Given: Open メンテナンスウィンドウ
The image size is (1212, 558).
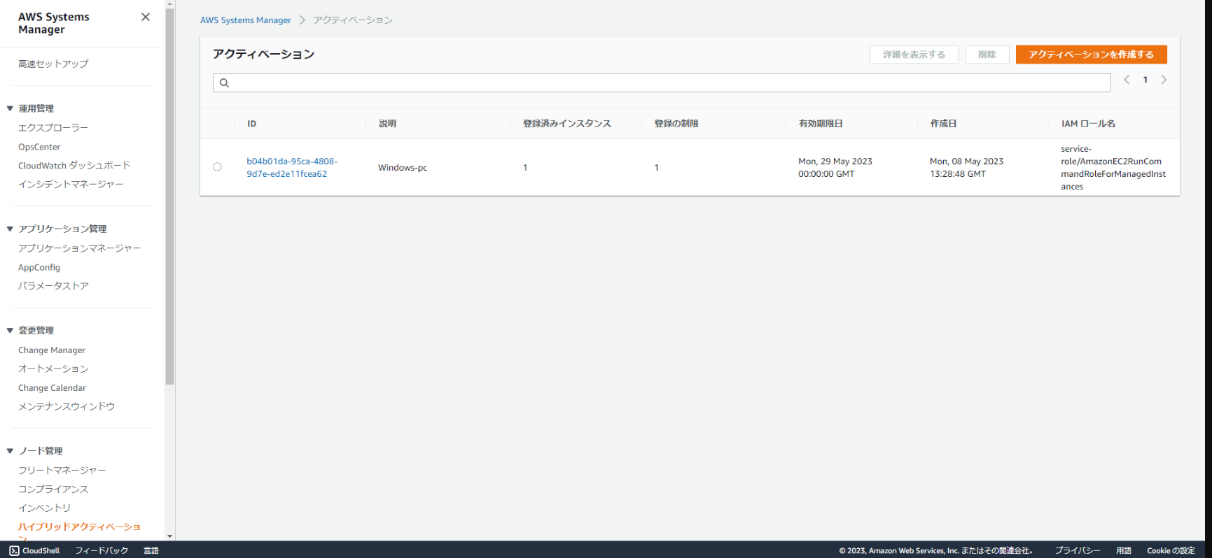Looking at the screenshot, I should click(x=67, y=406).
